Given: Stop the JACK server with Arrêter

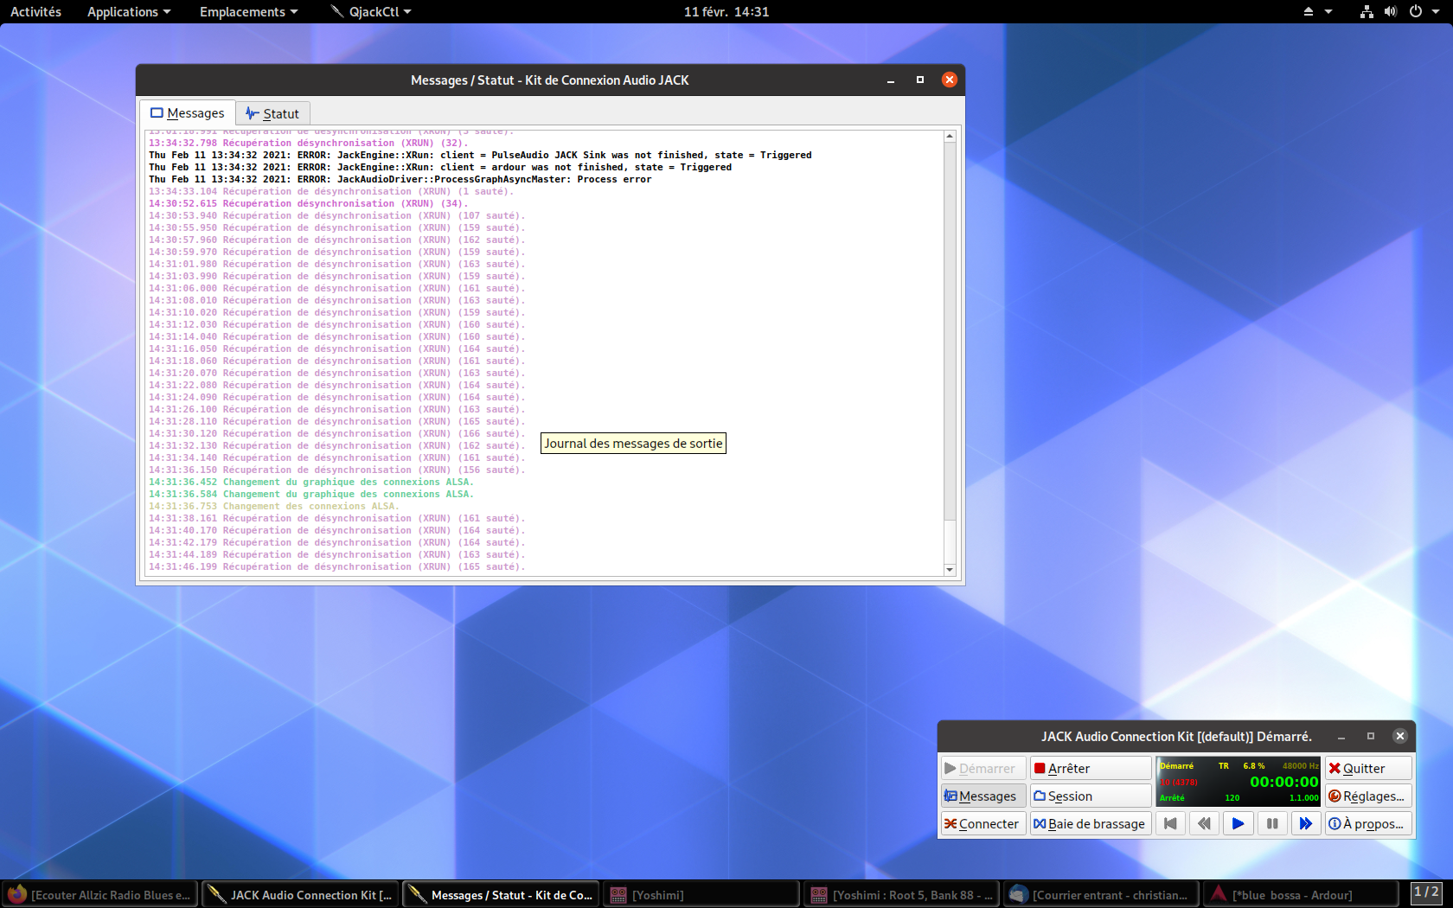Looking at the screenshot, I should point(1090,769).
